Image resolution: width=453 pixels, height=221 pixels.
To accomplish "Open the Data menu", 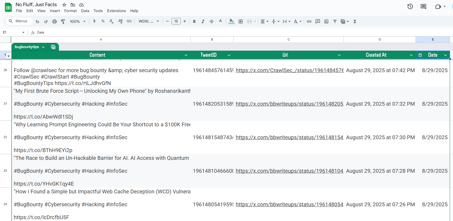I will tap(85, 11).
